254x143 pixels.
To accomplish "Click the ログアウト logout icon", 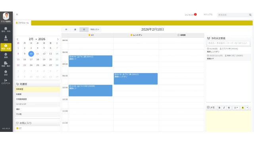I will pos(6,81).
